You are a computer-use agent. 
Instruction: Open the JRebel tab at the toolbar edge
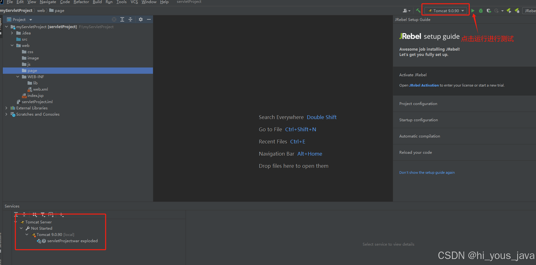[x=529, y=11]
